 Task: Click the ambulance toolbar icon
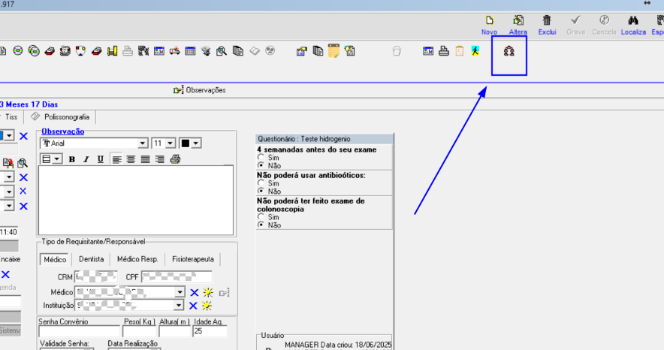tap(174, 51)
